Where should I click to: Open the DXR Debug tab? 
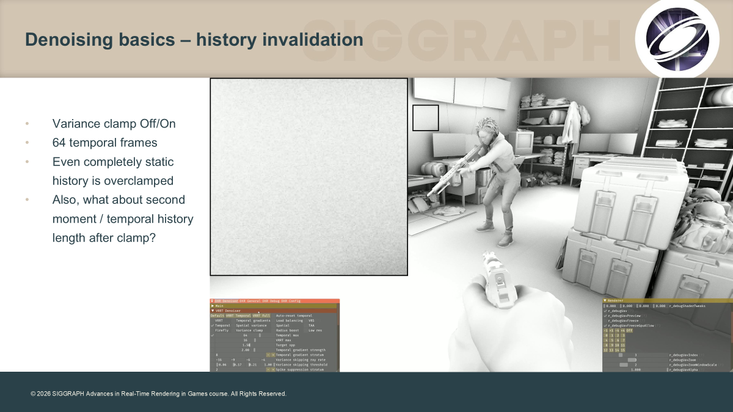coord(271,301)
